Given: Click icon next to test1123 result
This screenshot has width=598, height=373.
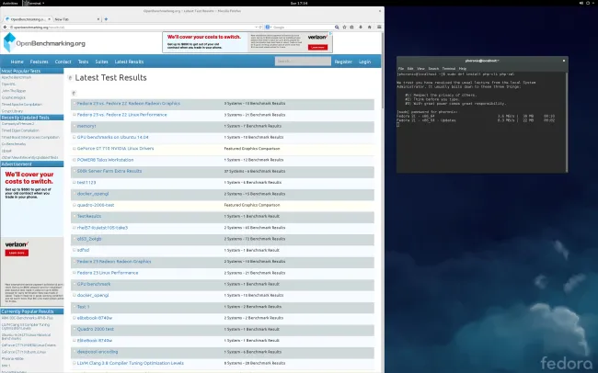Looking at the screenshot, I should click(x=75, y=183).
